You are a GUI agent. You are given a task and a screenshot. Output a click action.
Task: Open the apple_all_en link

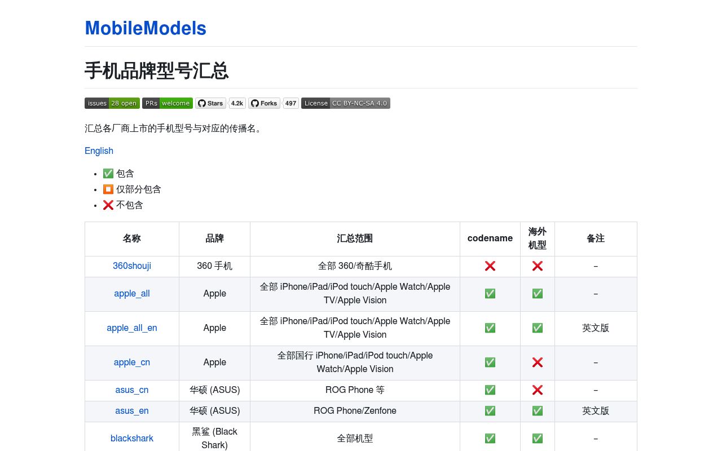click(x=132, y=328)
